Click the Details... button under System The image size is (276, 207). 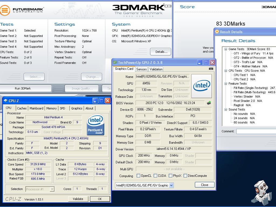161,52
